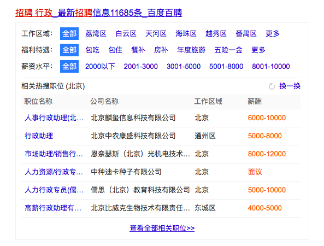Click company 北京比威克生物技术有限责任…
The height and width of the screenshot is (246, 324).
click(140, 208)
